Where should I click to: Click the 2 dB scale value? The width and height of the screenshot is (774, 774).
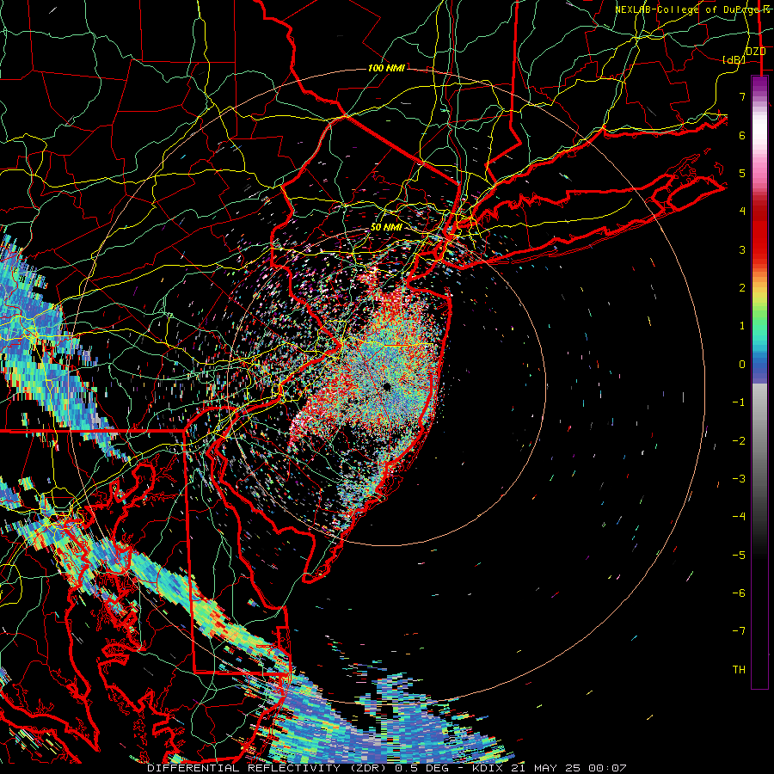[742, 288]
